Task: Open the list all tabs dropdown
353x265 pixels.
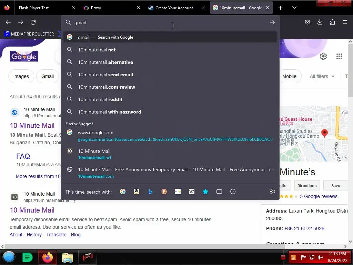Action: coord(294,8)
